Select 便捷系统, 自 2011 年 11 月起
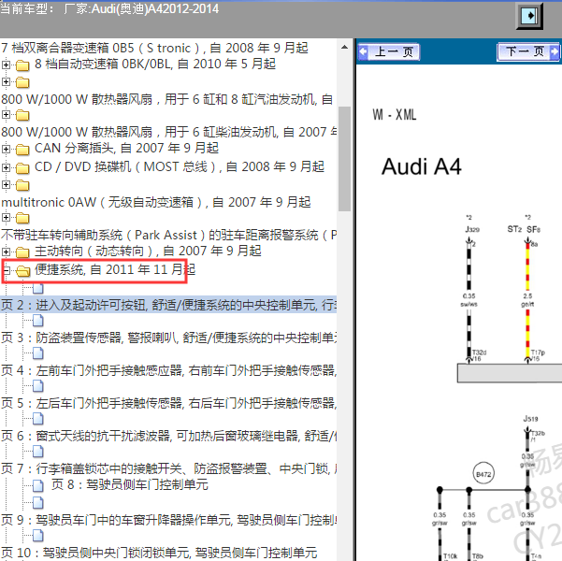562x561 pixels. point(115,269)
